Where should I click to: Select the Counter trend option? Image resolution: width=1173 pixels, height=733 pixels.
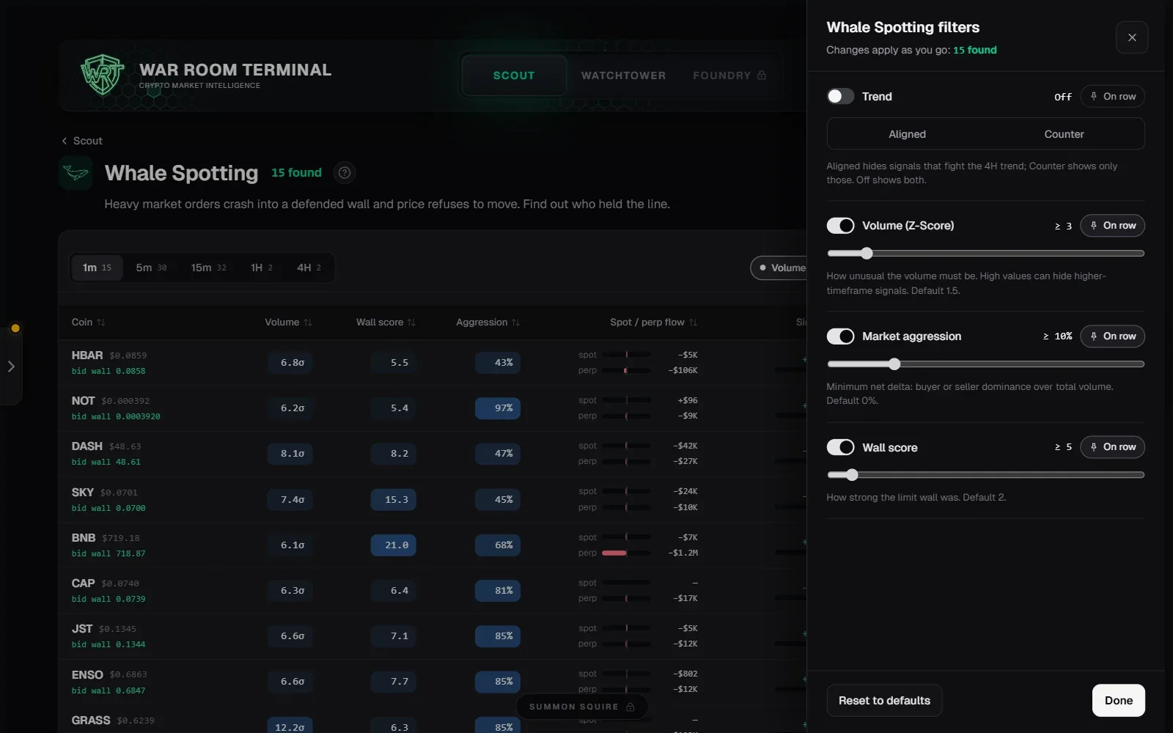(x=1064, y=134)
